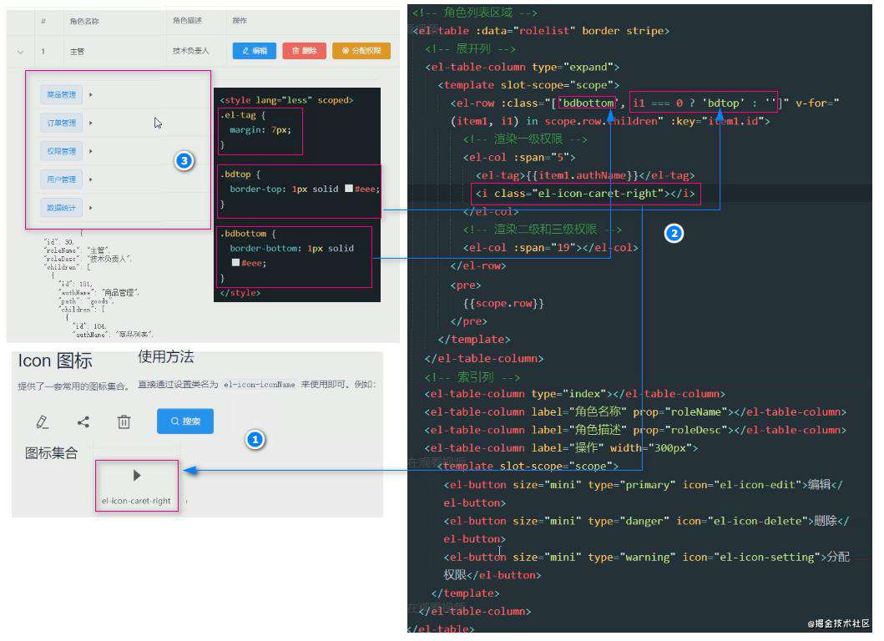The image size is (884, 641).
Task: Collapse the expanded row chevron for 主管
Action: click(21, 52)
